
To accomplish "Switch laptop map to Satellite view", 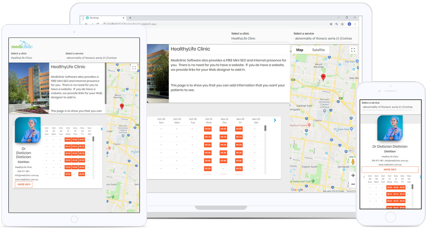I will pyautogui.click(x=318, y=50).
